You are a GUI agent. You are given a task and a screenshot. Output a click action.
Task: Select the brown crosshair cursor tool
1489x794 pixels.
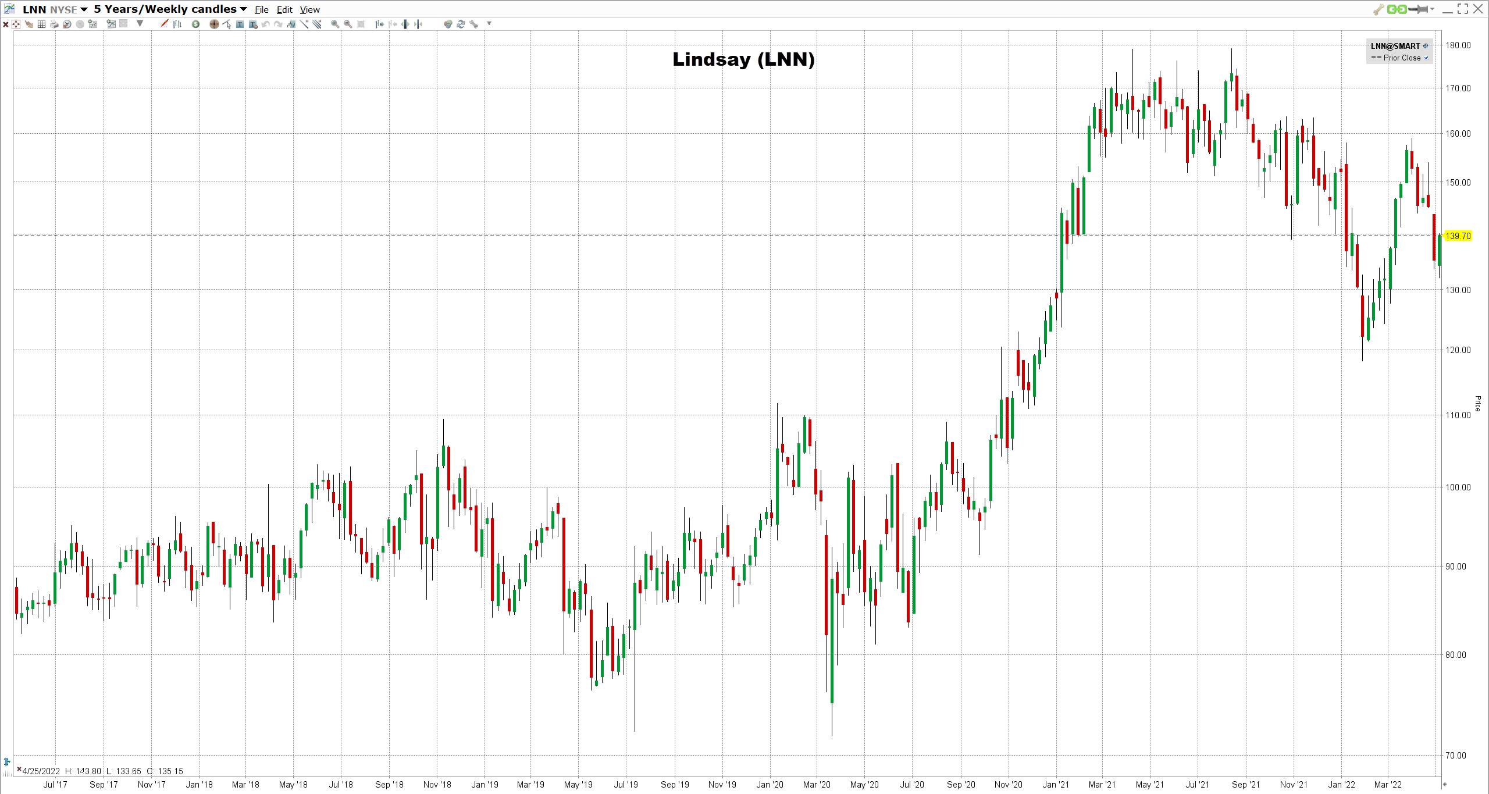click(214, 24)
